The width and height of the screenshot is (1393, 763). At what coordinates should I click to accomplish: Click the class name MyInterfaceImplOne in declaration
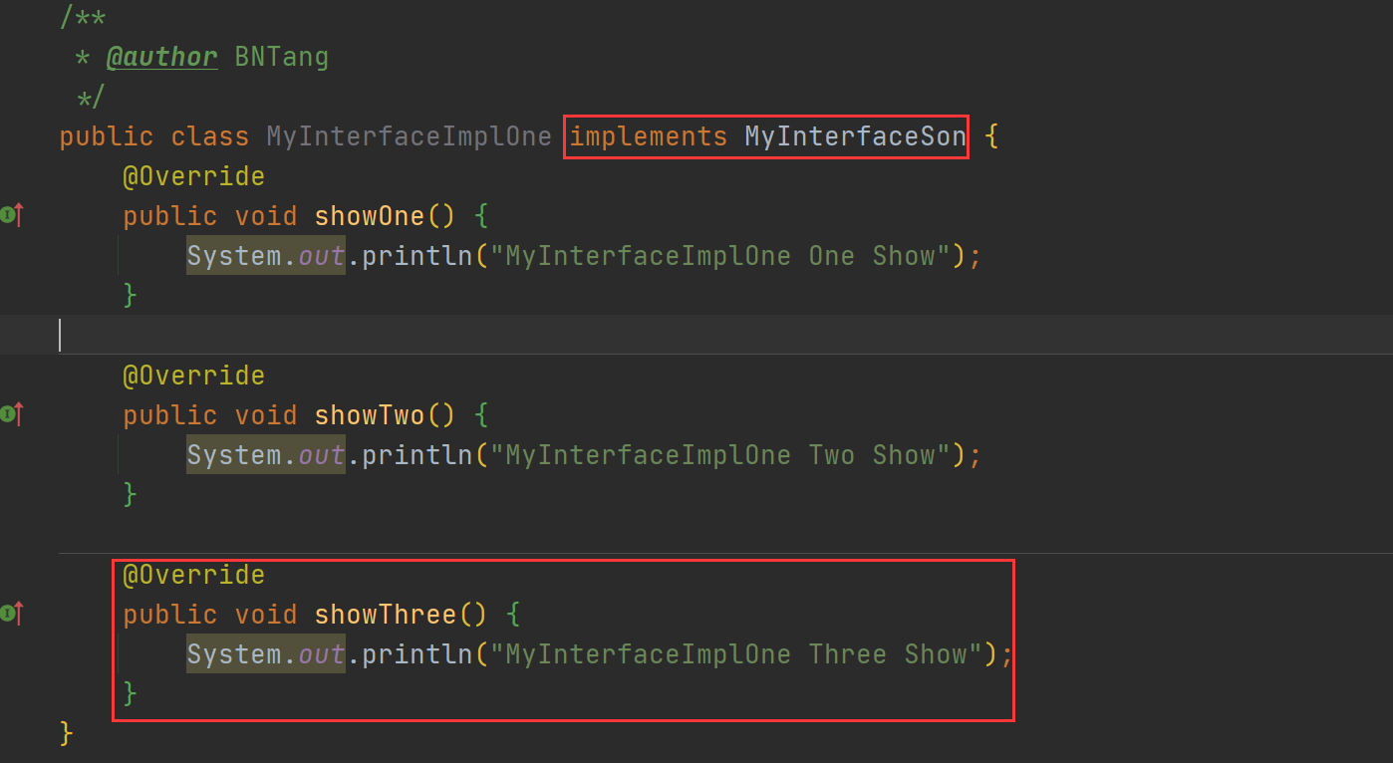[x=409, y=136]
